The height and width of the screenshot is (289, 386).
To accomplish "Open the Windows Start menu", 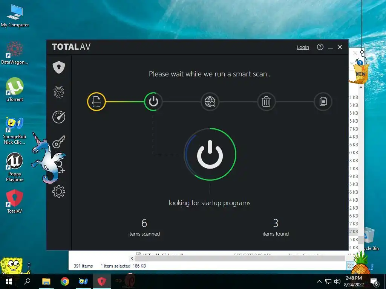I will pos(9,281).
